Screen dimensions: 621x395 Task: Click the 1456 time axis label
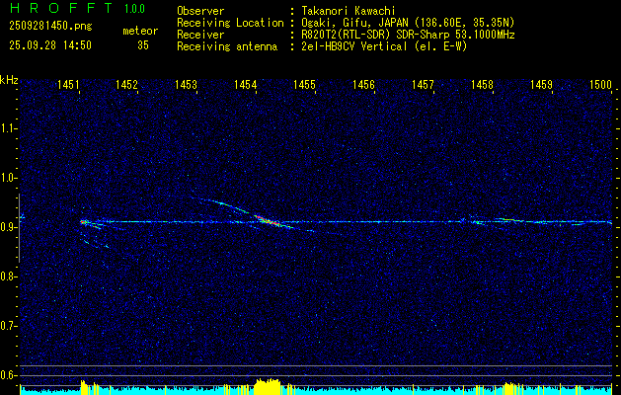coord(363,84)
